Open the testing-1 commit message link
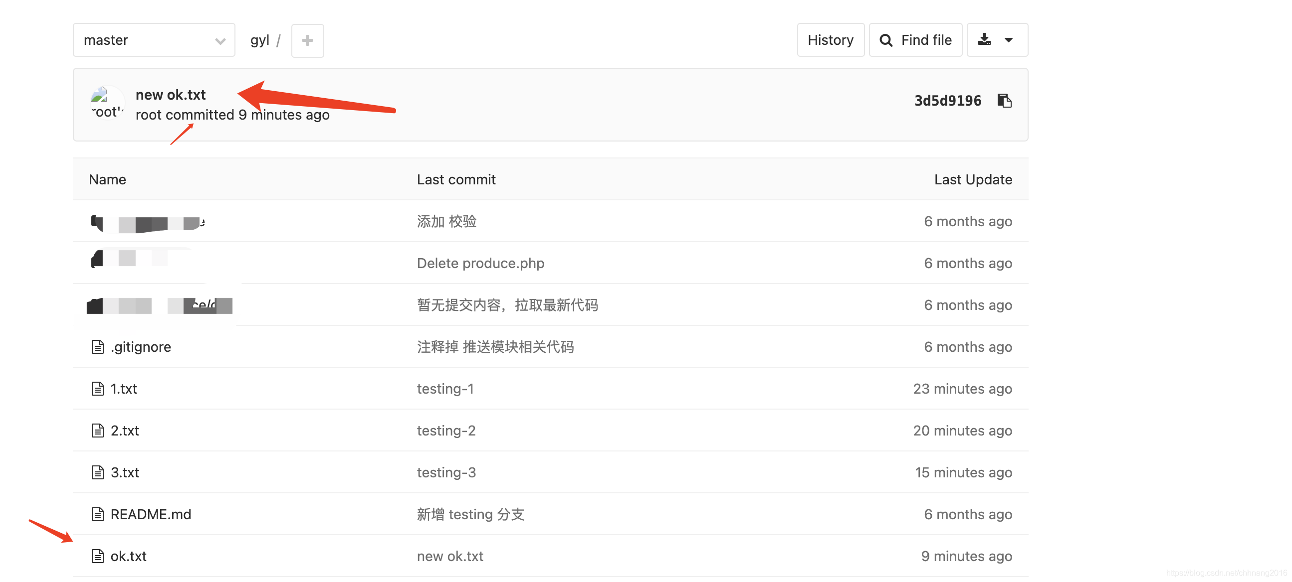The height and width of the screenshot is (582, 1292). coord(445,389)
